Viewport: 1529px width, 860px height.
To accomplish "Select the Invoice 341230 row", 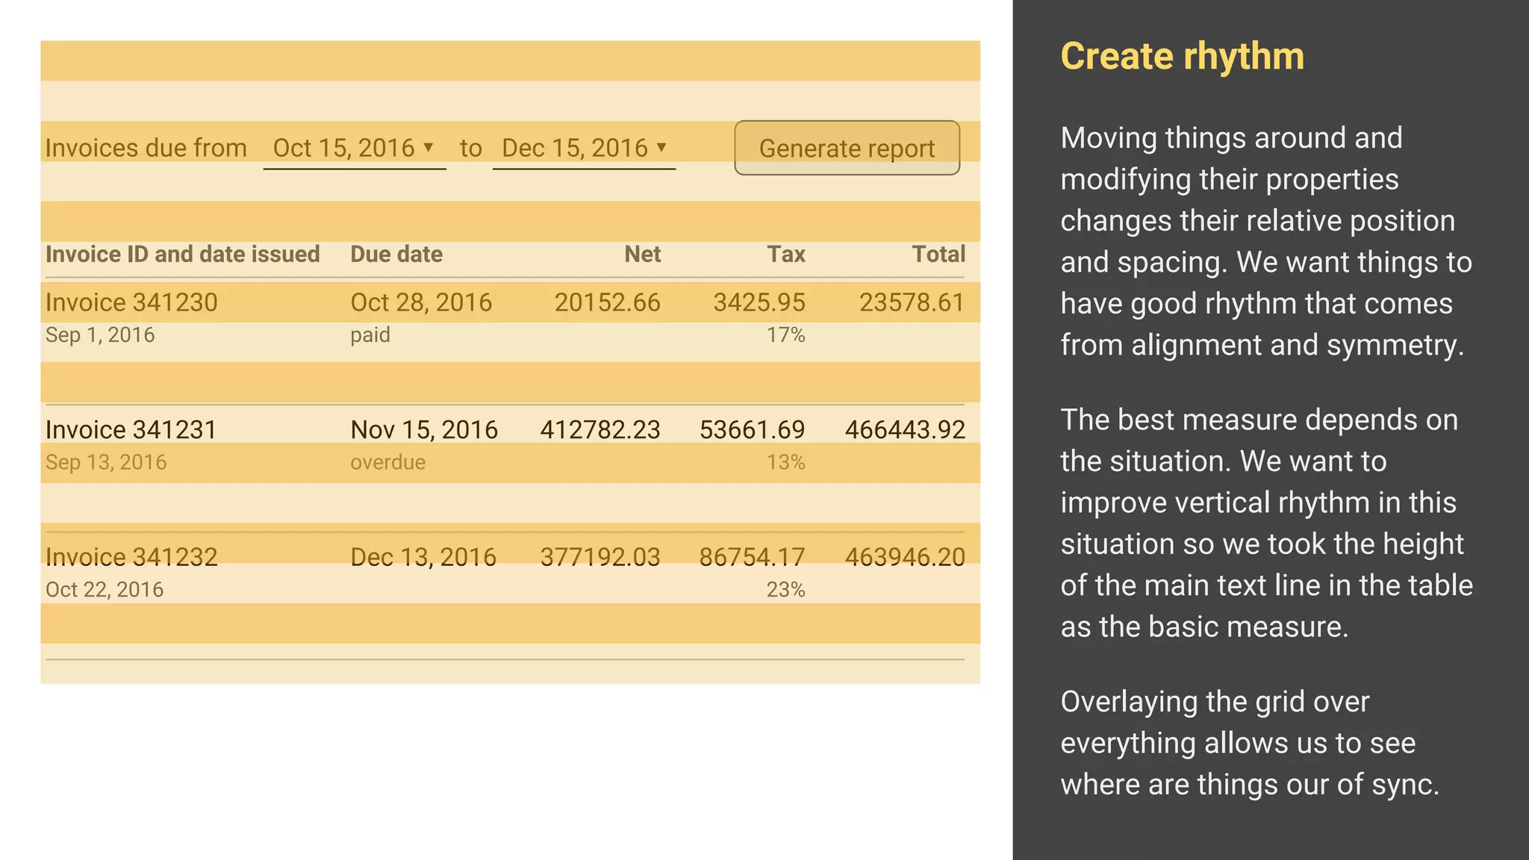I will (131, 302).
